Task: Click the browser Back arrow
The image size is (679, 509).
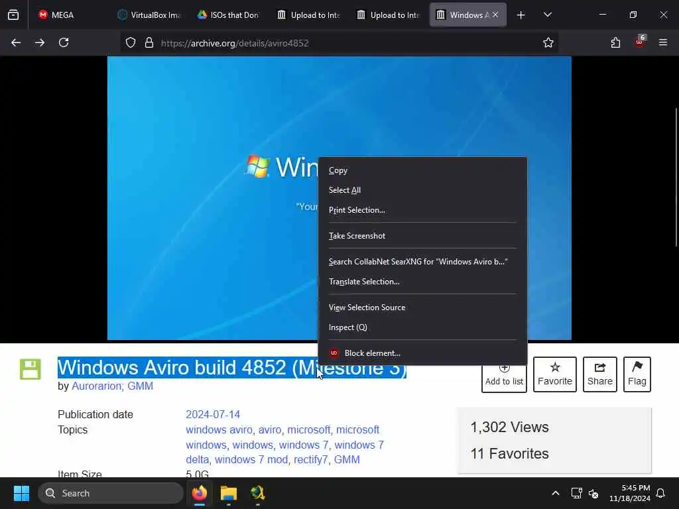Action: pyautogui.click(x=16, y=43)
